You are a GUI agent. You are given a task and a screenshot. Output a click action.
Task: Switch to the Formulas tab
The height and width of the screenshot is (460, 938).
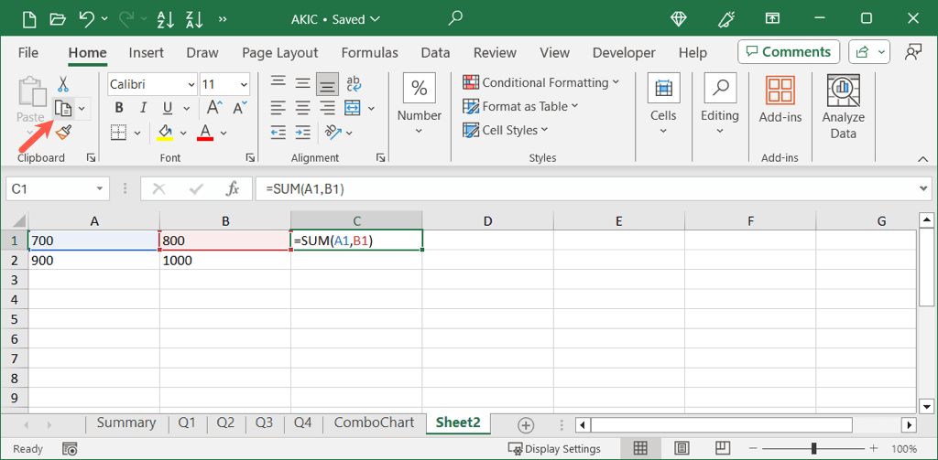370,52
